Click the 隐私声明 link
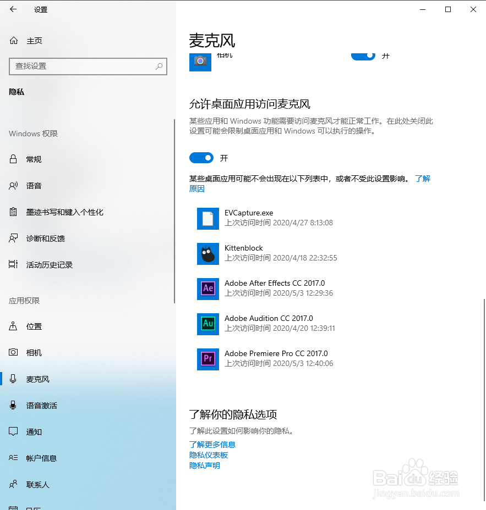This screenshot has width=486, height=510. 204,465
